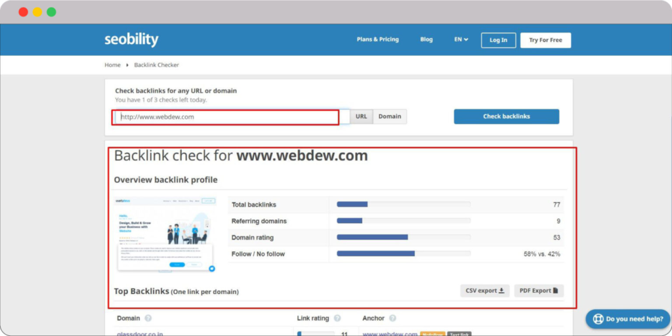Click the Anchor column header
The image size is (672, 336).
373,318
